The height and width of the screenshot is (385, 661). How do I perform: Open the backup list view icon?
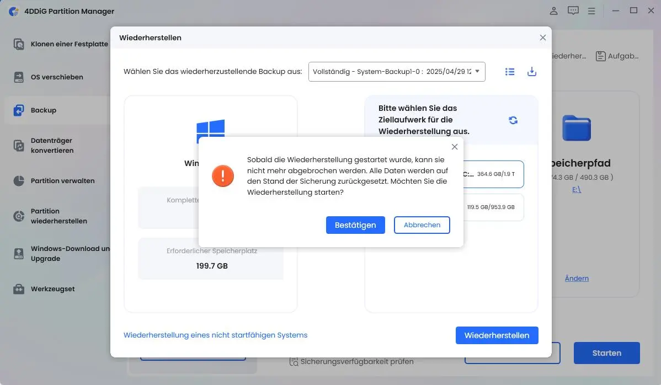tap(510, 72)
